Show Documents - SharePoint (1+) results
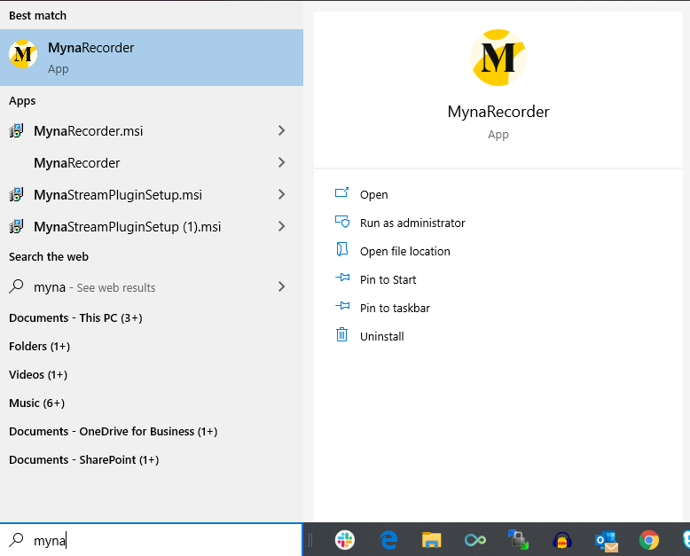 (x=84, y=459)
